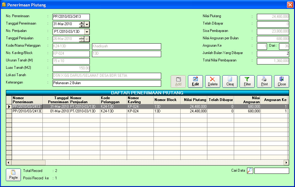Click the right arrow of horizontal scrollbar

286,162
